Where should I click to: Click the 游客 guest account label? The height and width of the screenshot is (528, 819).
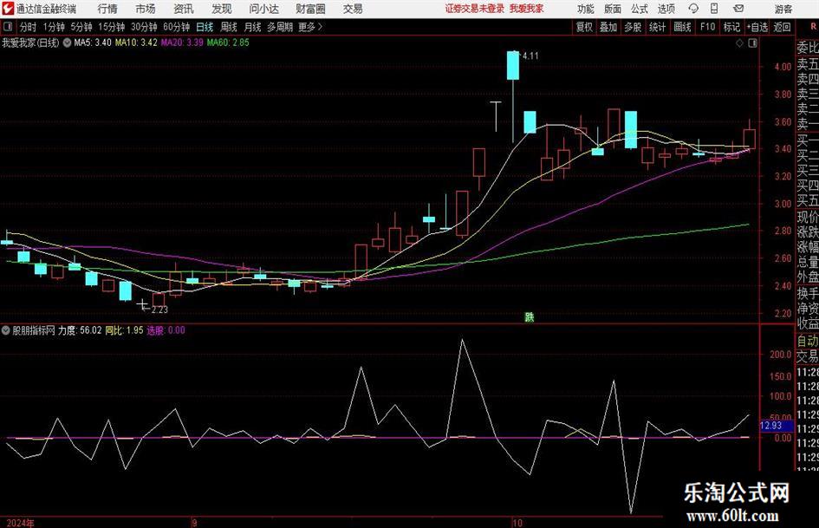click(783, 9)
